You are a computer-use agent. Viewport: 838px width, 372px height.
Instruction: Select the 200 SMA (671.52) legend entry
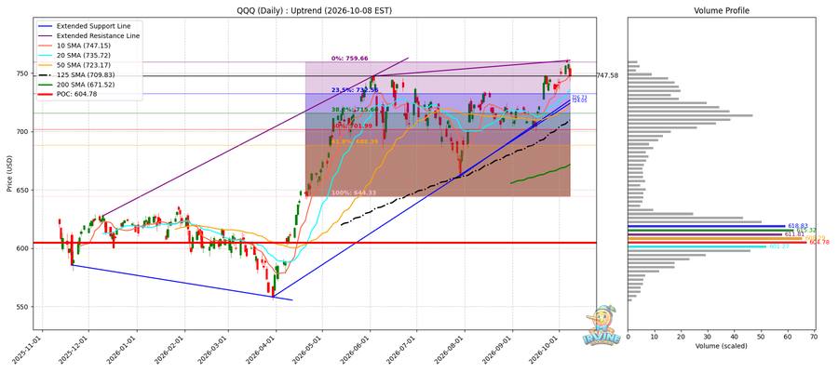85,85
